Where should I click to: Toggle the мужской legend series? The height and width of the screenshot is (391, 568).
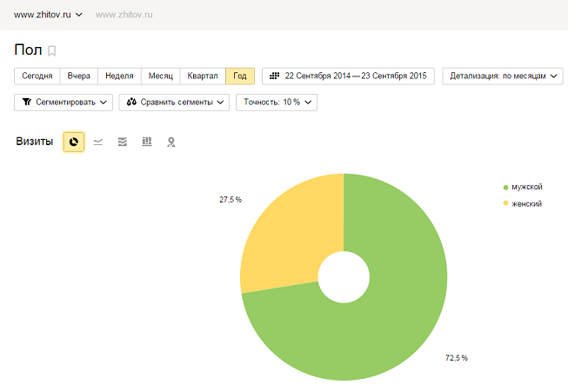527,188
